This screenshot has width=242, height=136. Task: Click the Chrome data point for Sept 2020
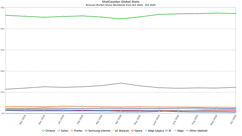click(x=216, y=13)
